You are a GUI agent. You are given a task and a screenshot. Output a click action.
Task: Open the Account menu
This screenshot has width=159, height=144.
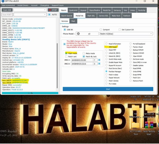coord(34,5)
